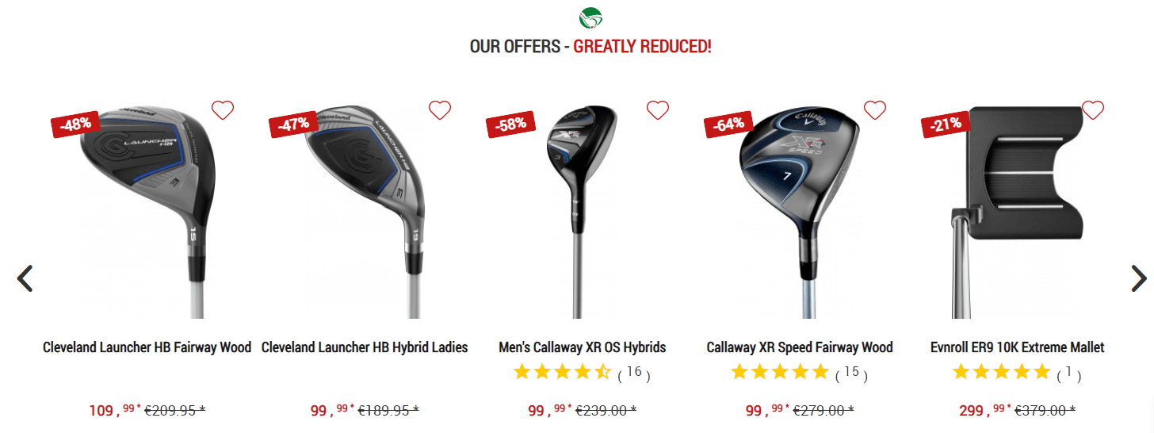Open Men's Callaway XR OS Hybrids link
The width and height of the screenshot is (1154, 433).
(x=583, y=347)
